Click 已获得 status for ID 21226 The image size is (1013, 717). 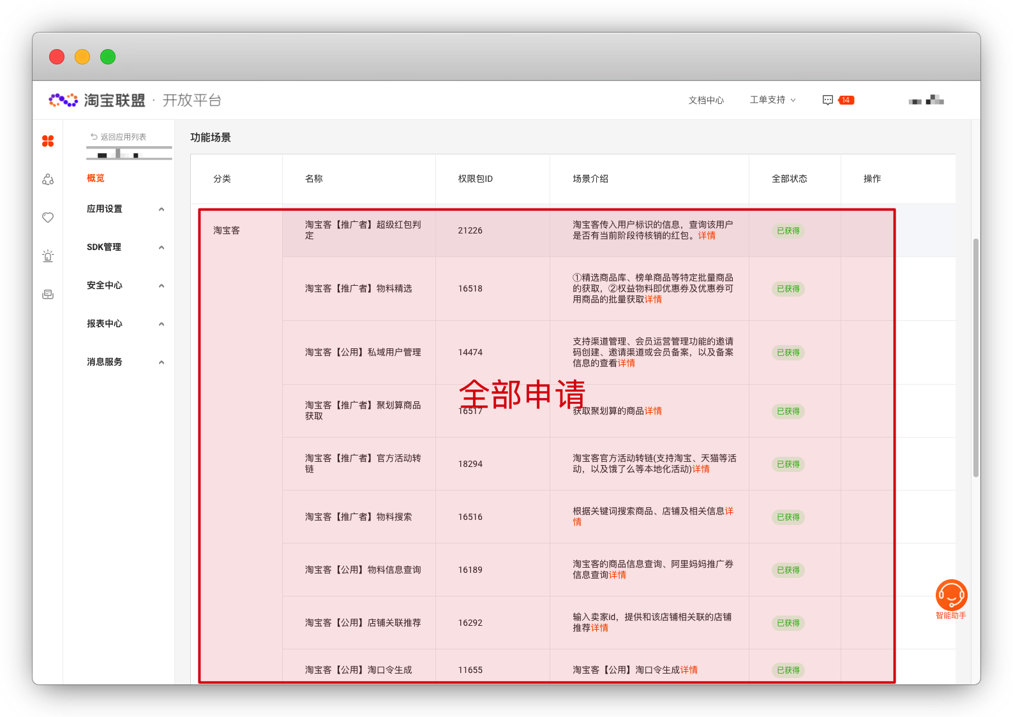[788, 230]
